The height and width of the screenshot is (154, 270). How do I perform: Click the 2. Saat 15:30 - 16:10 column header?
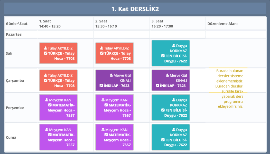[121, 24]
